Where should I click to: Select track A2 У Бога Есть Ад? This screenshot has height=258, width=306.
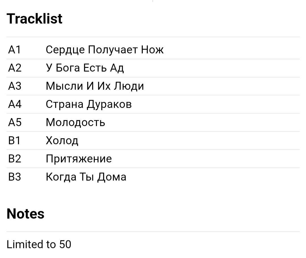(x=153, y=68)
